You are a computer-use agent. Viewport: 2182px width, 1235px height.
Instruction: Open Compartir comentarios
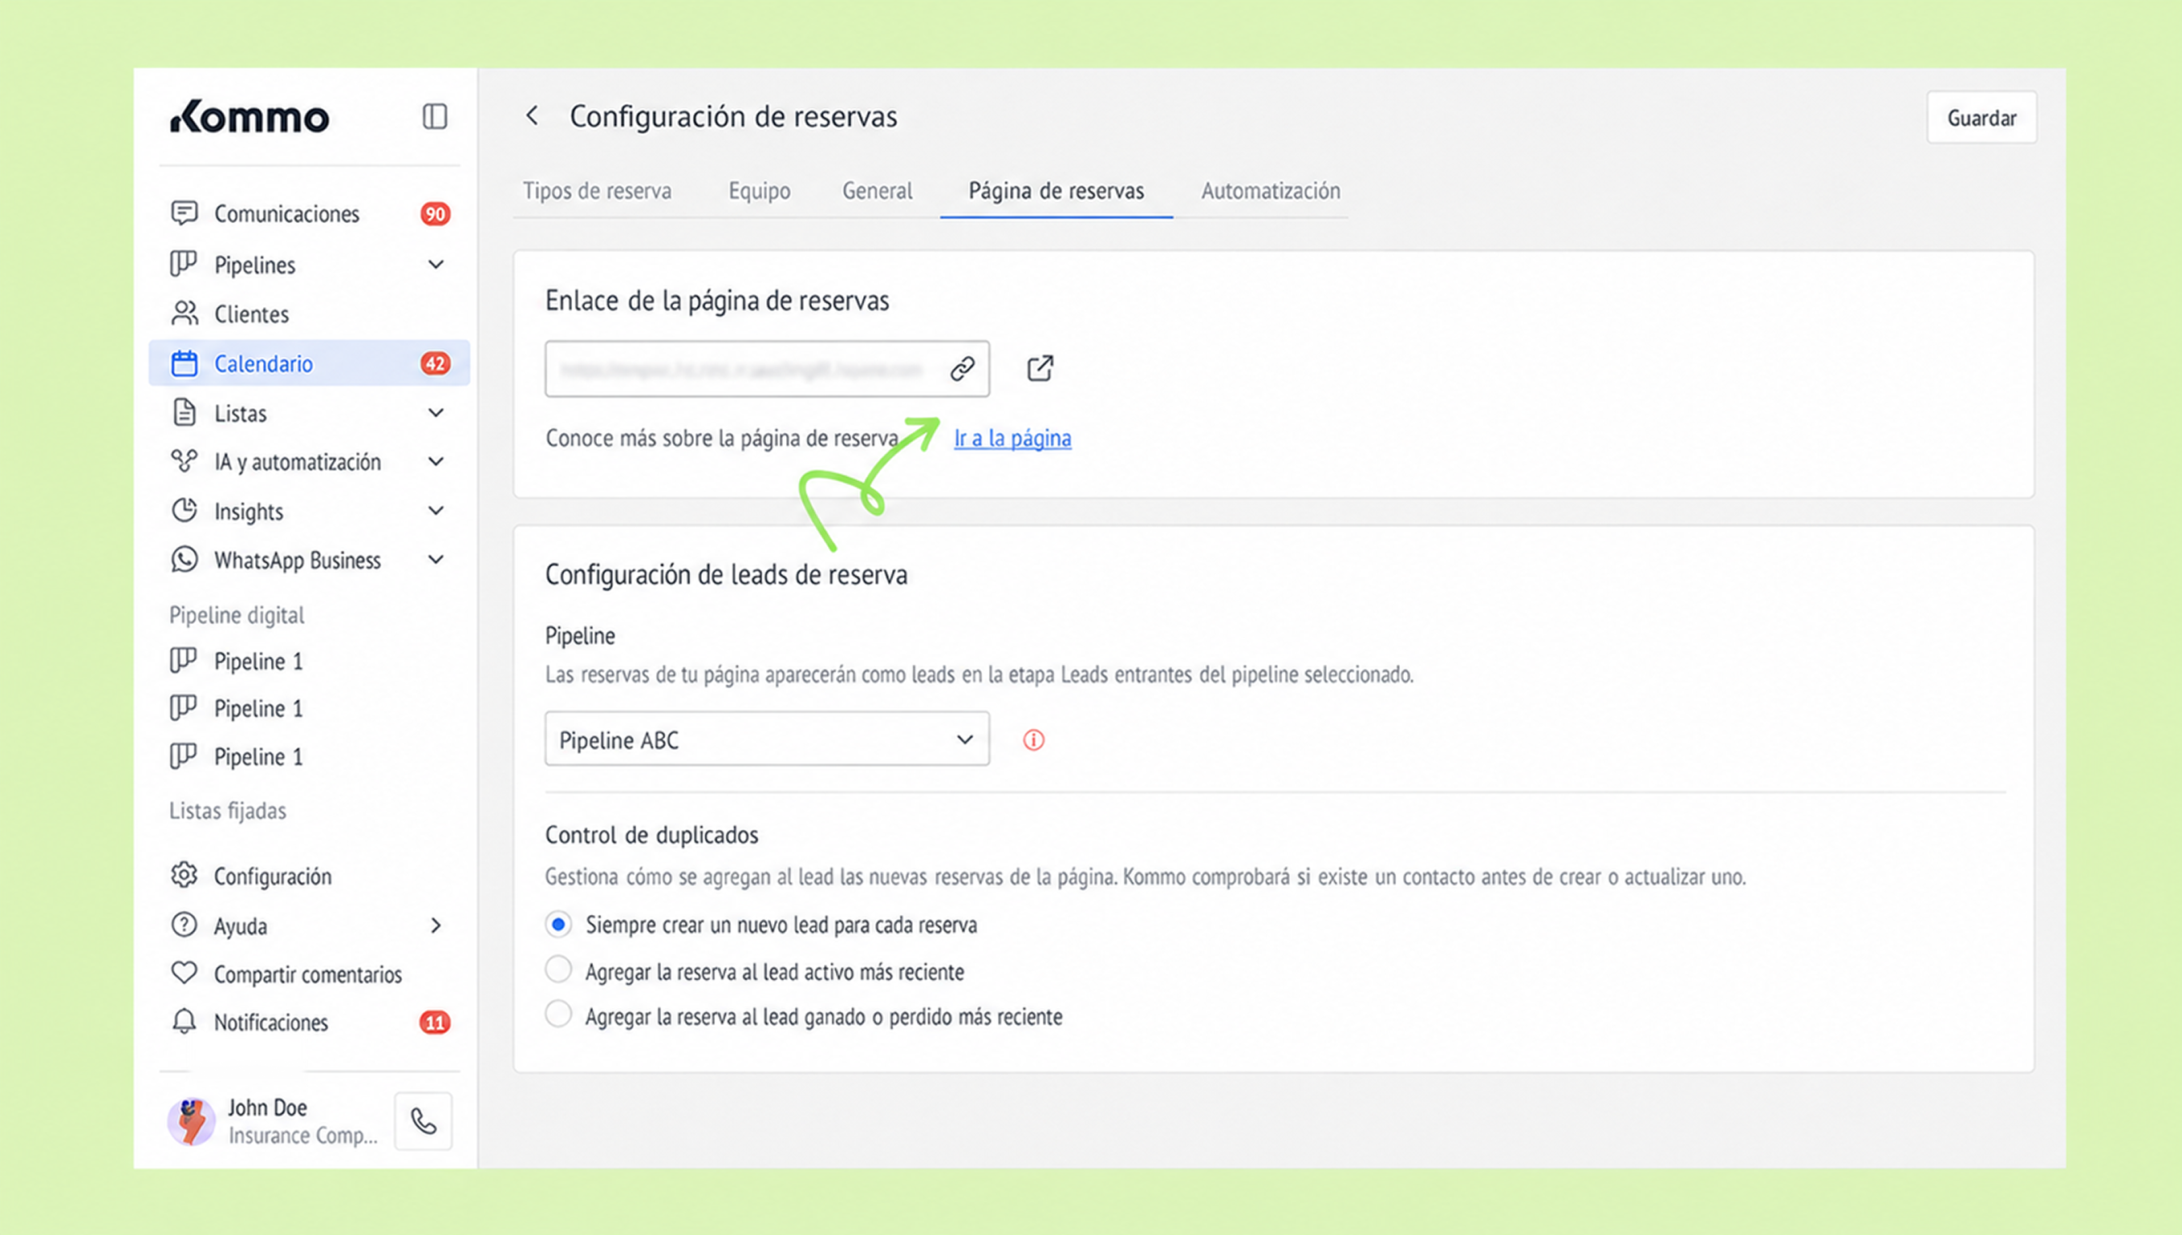pyautogui.click(x=310, y=974)
